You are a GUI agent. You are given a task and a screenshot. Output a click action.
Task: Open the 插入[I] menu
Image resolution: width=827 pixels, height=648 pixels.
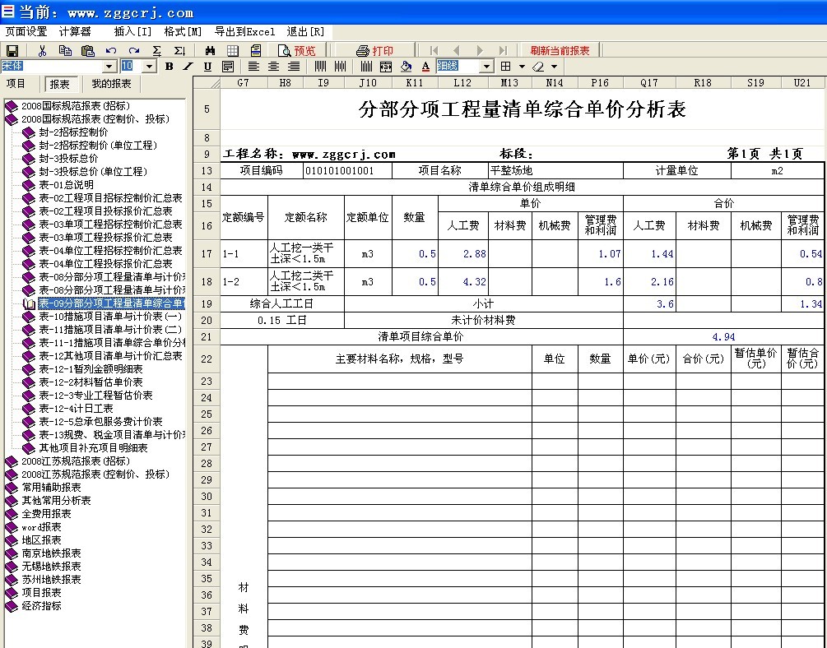133,31
